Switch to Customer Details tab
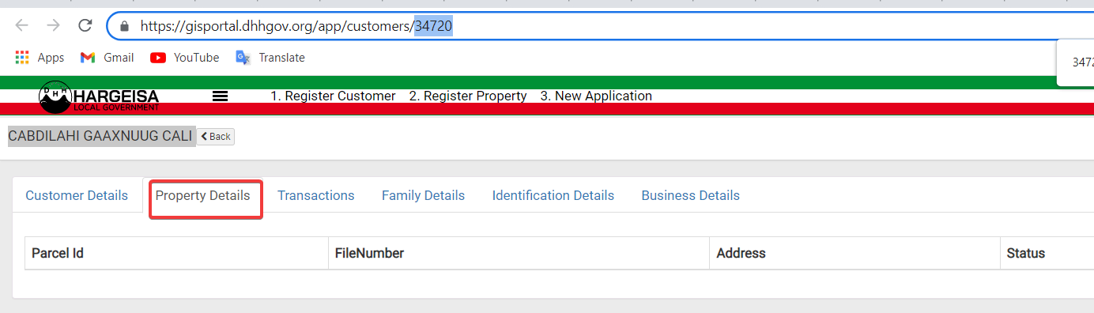Viewport: 1094px width, 313px height. point(77,195)
